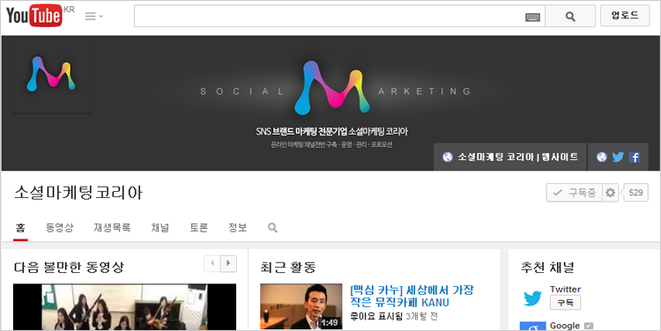Click the YouTube logo

point(34,16)
